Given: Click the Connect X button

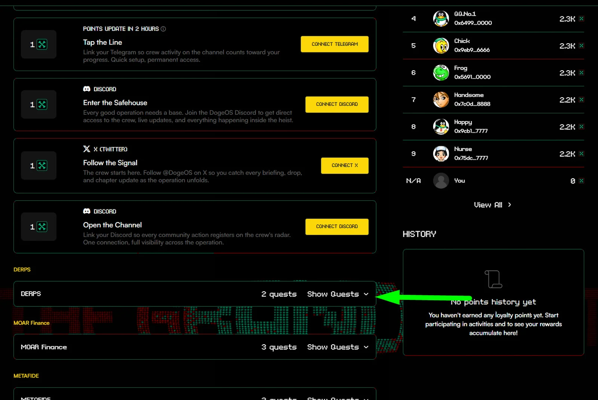Looking at the screenshot, I should tap(345, 166).
